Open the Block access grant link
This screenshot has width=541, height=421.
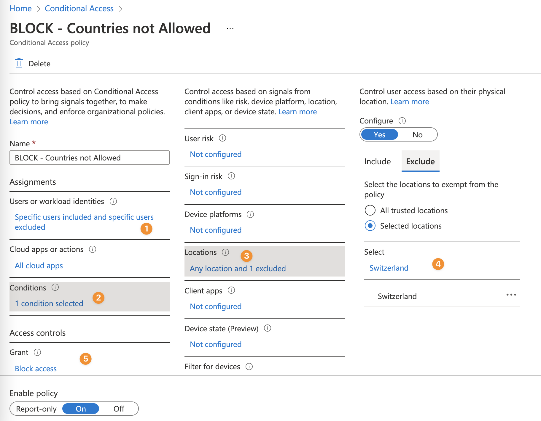(36, 369)
